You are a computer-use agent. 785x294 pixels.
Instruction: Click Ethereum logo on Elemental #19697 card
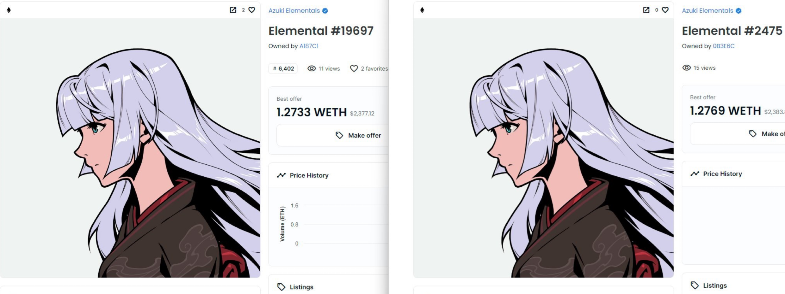coord(9,10)
